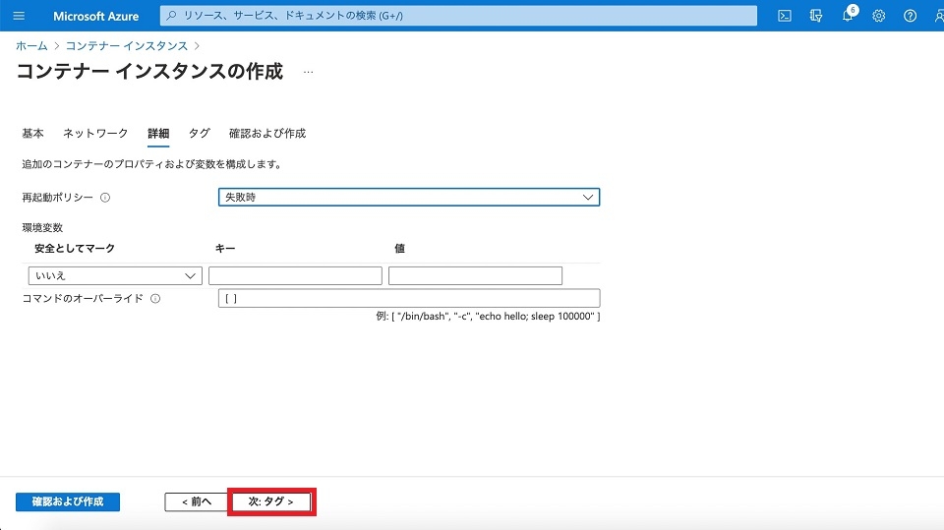This screenshot has height=530, width=944.
Task: Open the directory and subscription filter icon
Action: (x=816, y=16)
